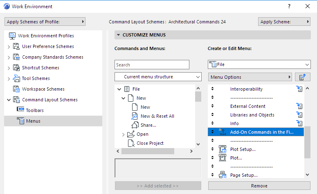The width and height of the screenshot is (317, 194).
Task: Click the submenu icon beside Interoperability
Action: tap(299, 89)
